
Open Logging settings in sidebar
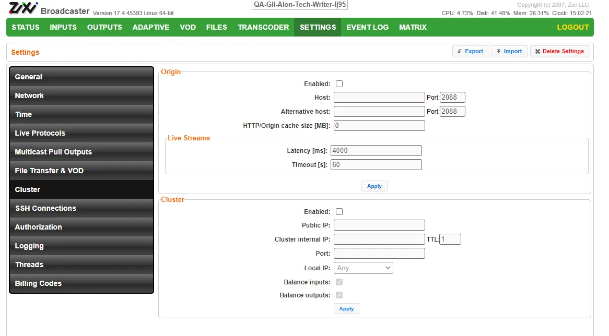81,246
